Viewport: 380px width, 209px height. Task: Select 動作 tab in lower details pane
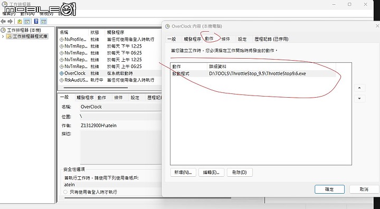(102, 98)
